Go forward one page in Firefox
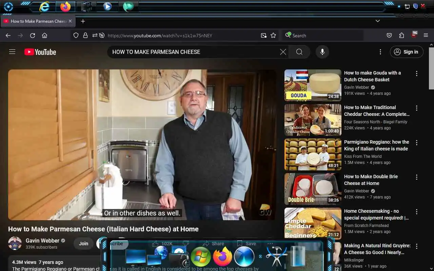The width and height of the screenshot is (434, 271). 20,35
